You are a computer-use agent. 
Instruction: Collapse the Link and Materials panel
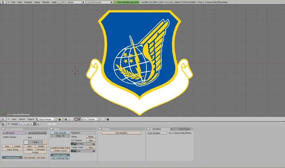click(x=3, y=129)
